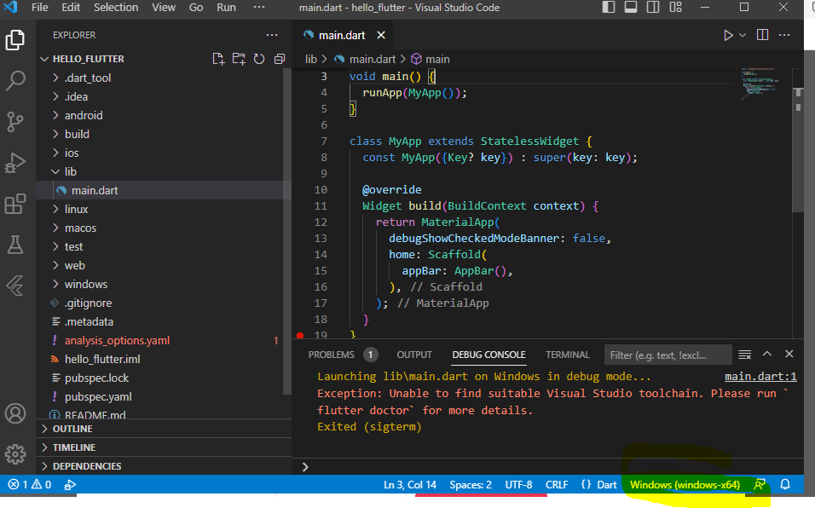Open the main.dart:1 source link
Viewport: 815px width, 508px height.
pyautogui.click(x=760, y=377)
